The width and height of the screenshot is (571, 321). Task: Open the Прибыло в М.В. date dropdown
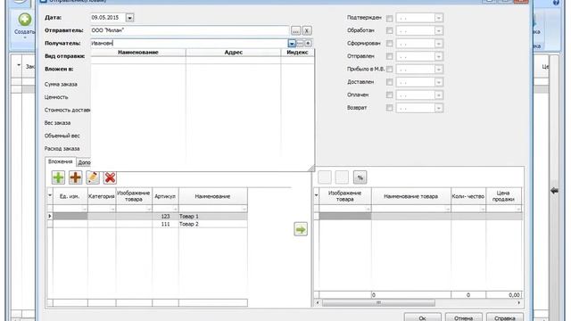coord(438,70)
